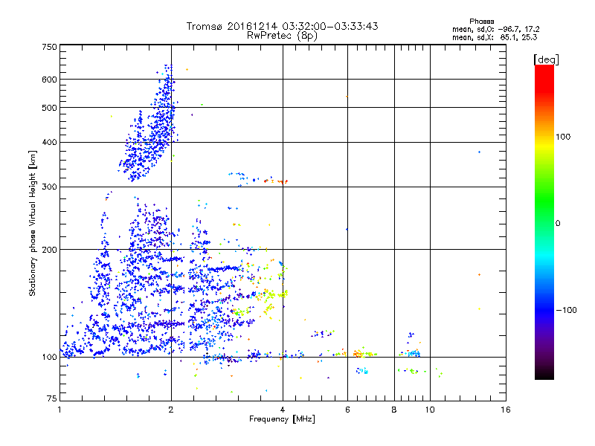Click the x-axis tick label '10'

pyautogui.click(x=430, y=410)
